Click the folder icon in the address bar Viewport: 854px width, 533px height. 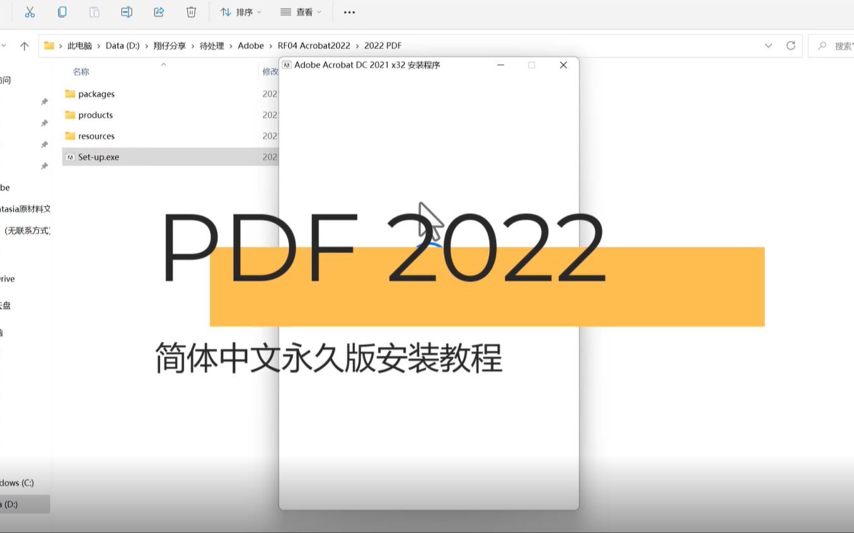click(x=49, y=45)
